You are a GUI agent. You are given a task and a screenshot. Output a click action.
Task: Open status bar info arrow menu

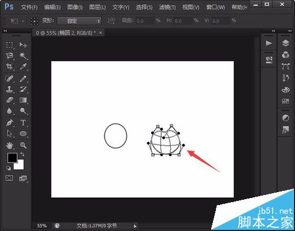tap(135, 226)
